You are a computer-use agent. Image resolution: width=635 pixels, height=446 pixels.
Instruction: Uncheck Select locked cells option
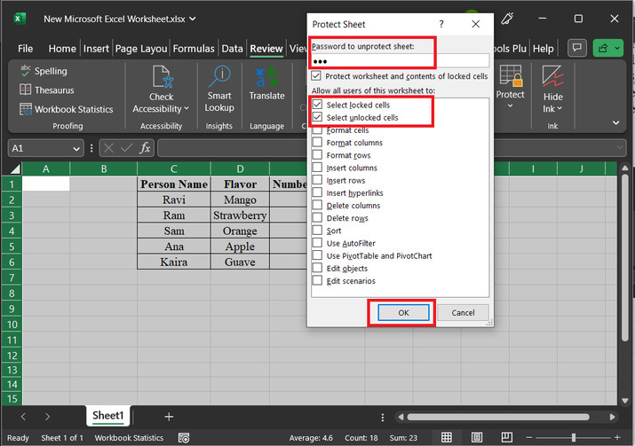pos(318,105)
